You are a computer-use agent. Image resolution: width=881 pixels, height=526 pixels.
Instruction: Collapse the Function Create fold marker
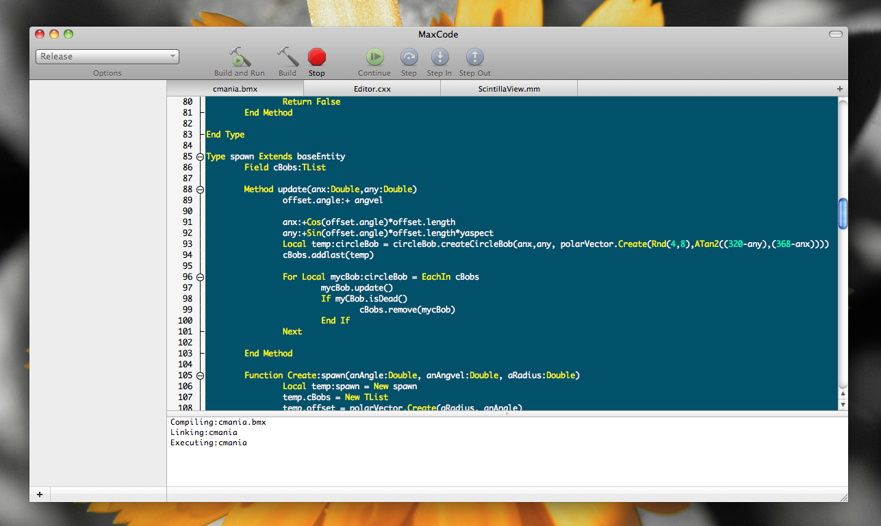click(x=200, y=376)
